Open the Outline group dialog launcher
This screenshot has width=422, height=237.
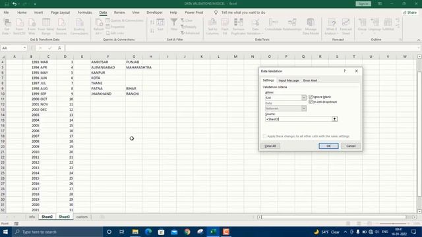coord(400,39)
